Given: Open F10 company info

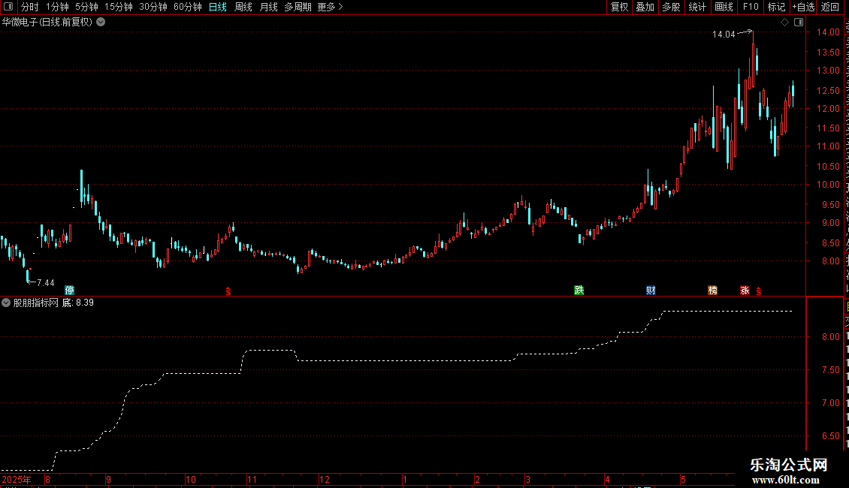Looking at the screenshot, I should [751, 7].
